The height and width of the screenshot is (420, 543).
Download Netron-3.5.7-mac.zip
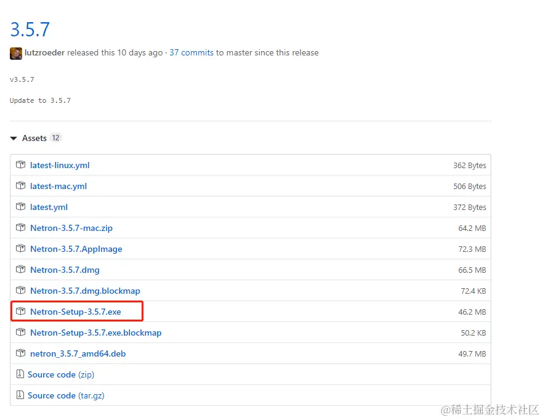[x=71, y=228]
